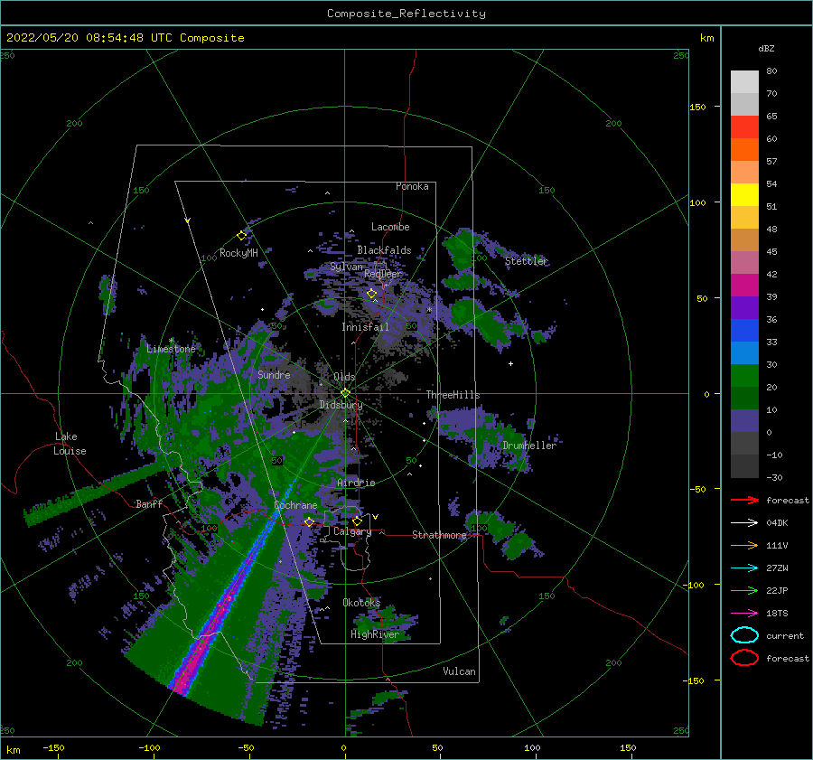Click the Olds city label

[344, 377]
